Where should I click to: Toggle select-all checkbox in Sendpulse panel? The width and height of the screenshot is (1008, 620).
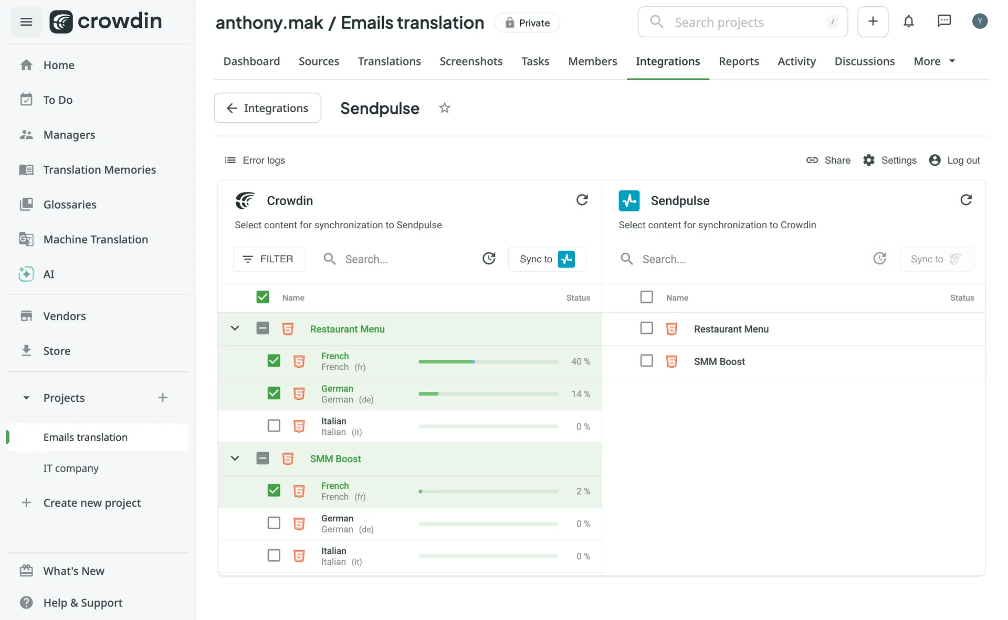click(x=646, y=297)
